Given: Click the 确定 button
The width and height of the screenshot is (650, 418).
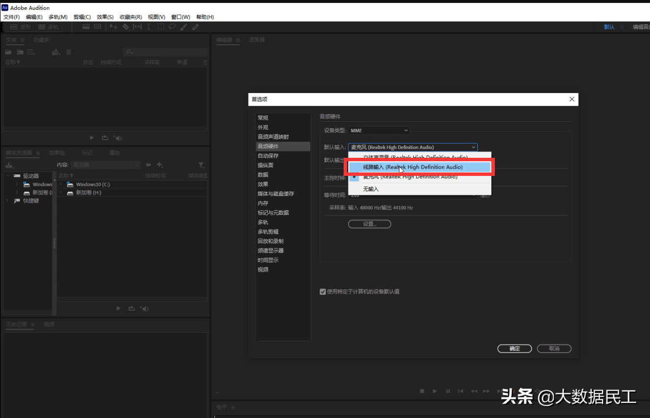Looking at the screenshot, I should 515,348.
